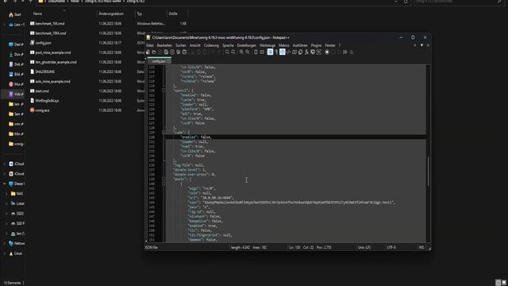Open the Document Map toolbar icon
The width and height of the screenshot is (508, 286).
pos(294,52)
